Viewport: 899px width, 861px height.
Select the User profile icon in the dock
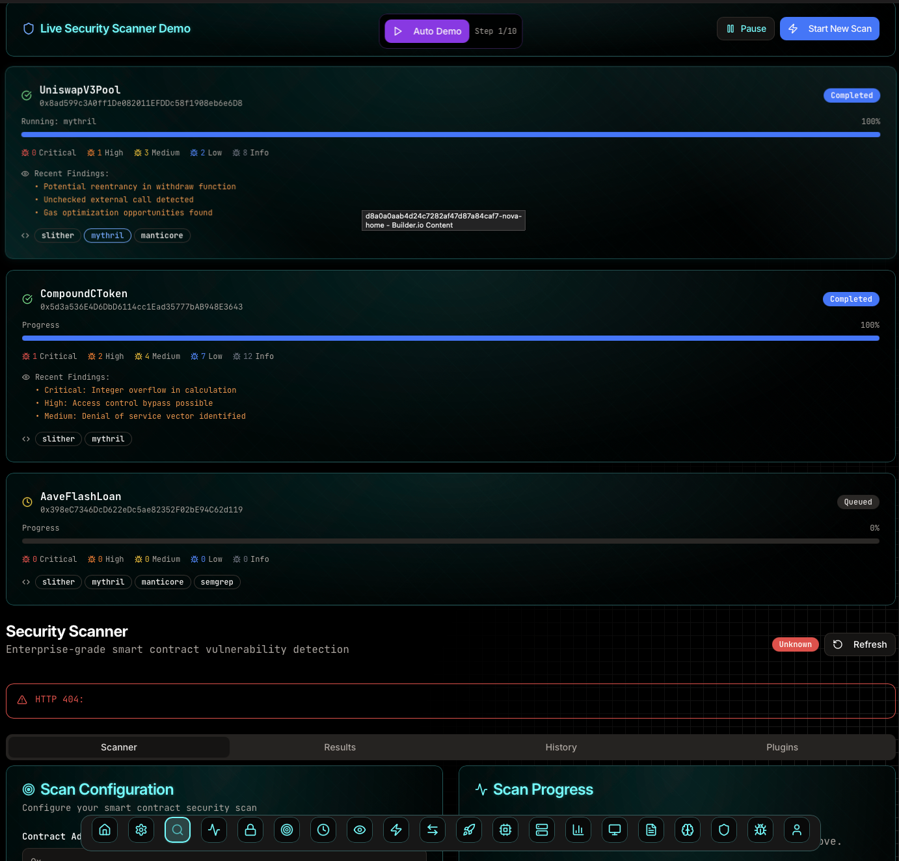point(797,830)
